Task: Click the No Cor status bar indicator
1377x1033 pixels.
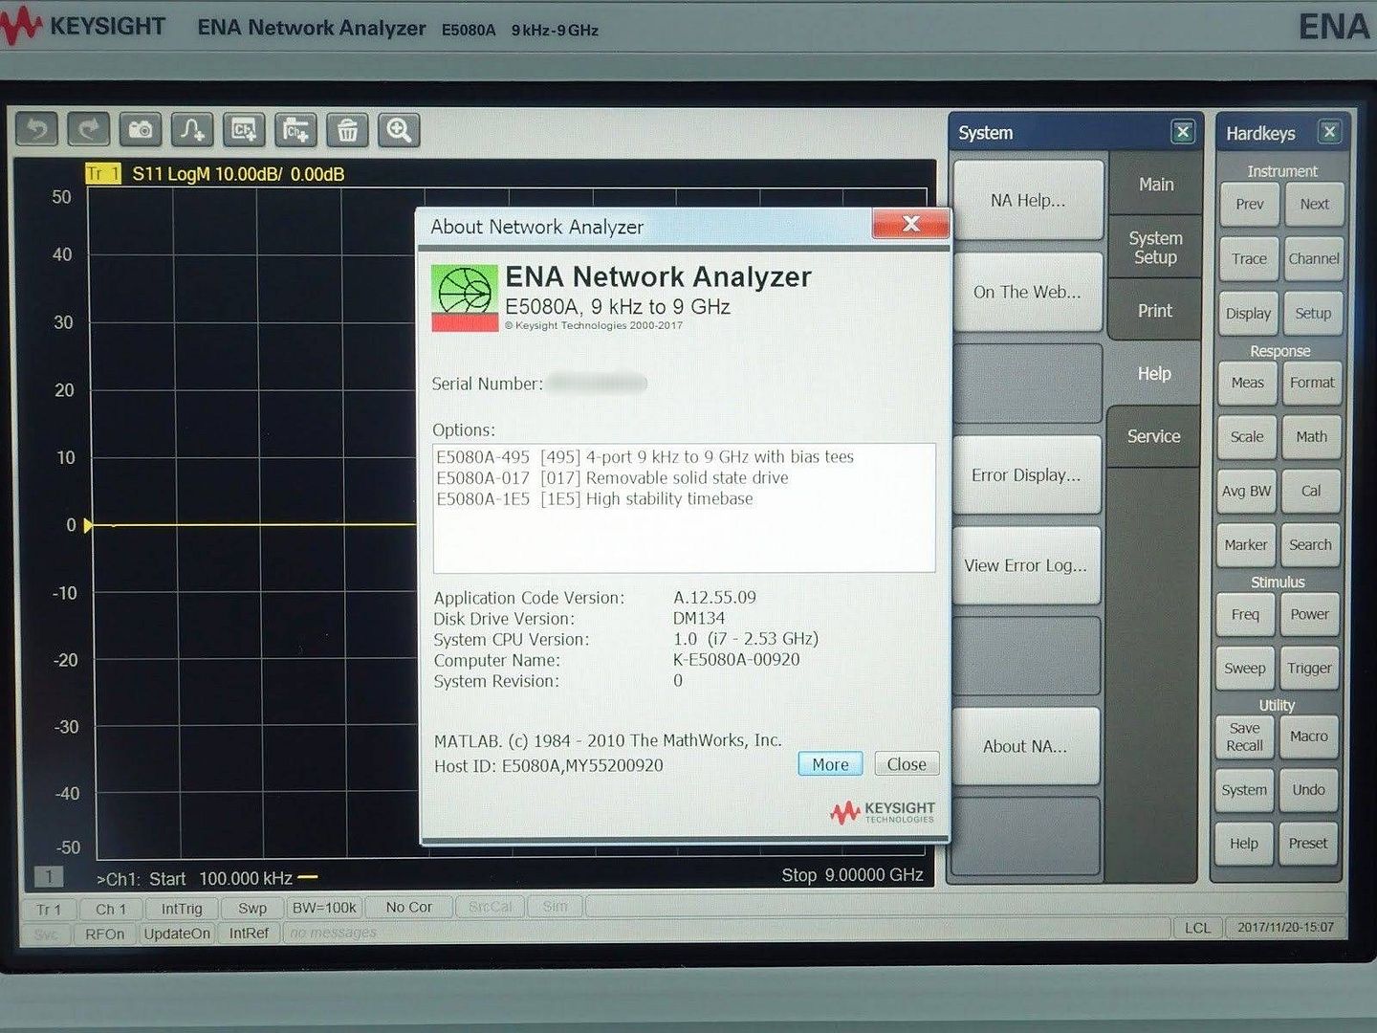Action: pyautogui.click(x=409, y=907)
